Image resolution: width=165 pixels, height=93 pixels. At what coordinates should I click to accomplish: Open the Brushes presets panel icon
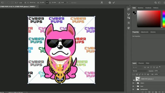pyautogui.click(x=129, y=18)
